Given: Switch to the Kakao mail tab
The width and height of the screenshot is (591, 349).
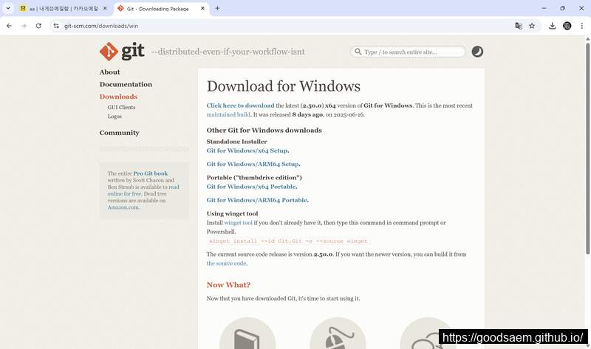Looking at the screenshot, I should (x=64, y=8).
